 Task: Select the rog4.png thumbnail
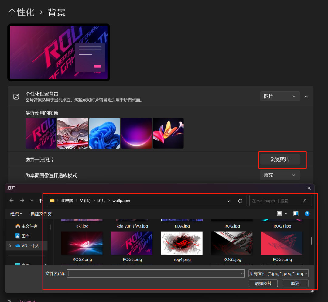click(182, 243)
